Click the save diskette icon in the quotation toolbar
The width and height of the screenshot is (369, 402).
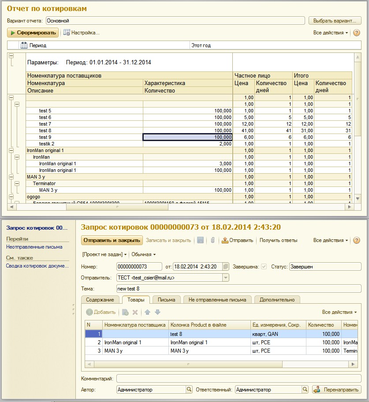(200, 240)
